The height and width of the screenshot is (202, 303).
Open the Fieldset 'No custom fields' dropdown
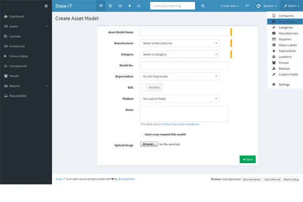tap(180, 98)
